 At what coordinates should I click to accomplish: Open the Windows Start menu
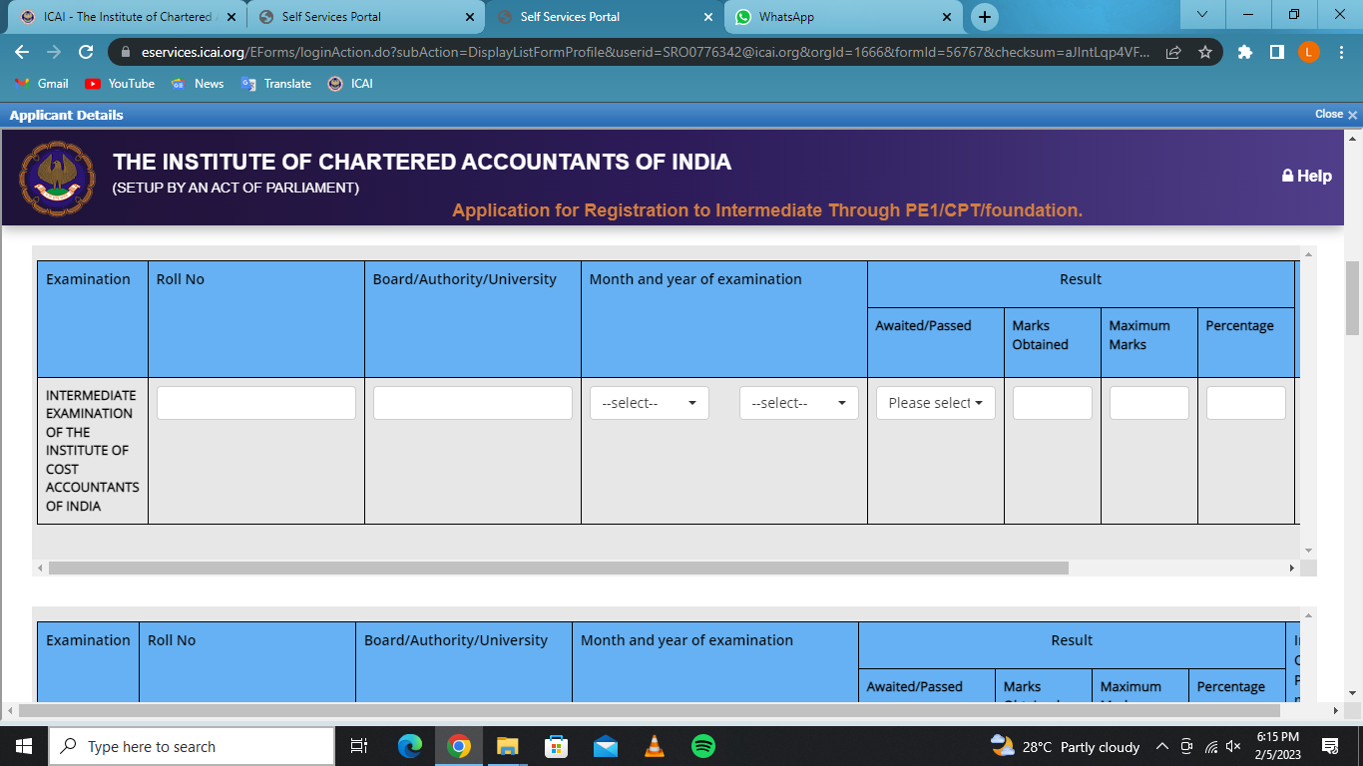(x=24, y=746)
